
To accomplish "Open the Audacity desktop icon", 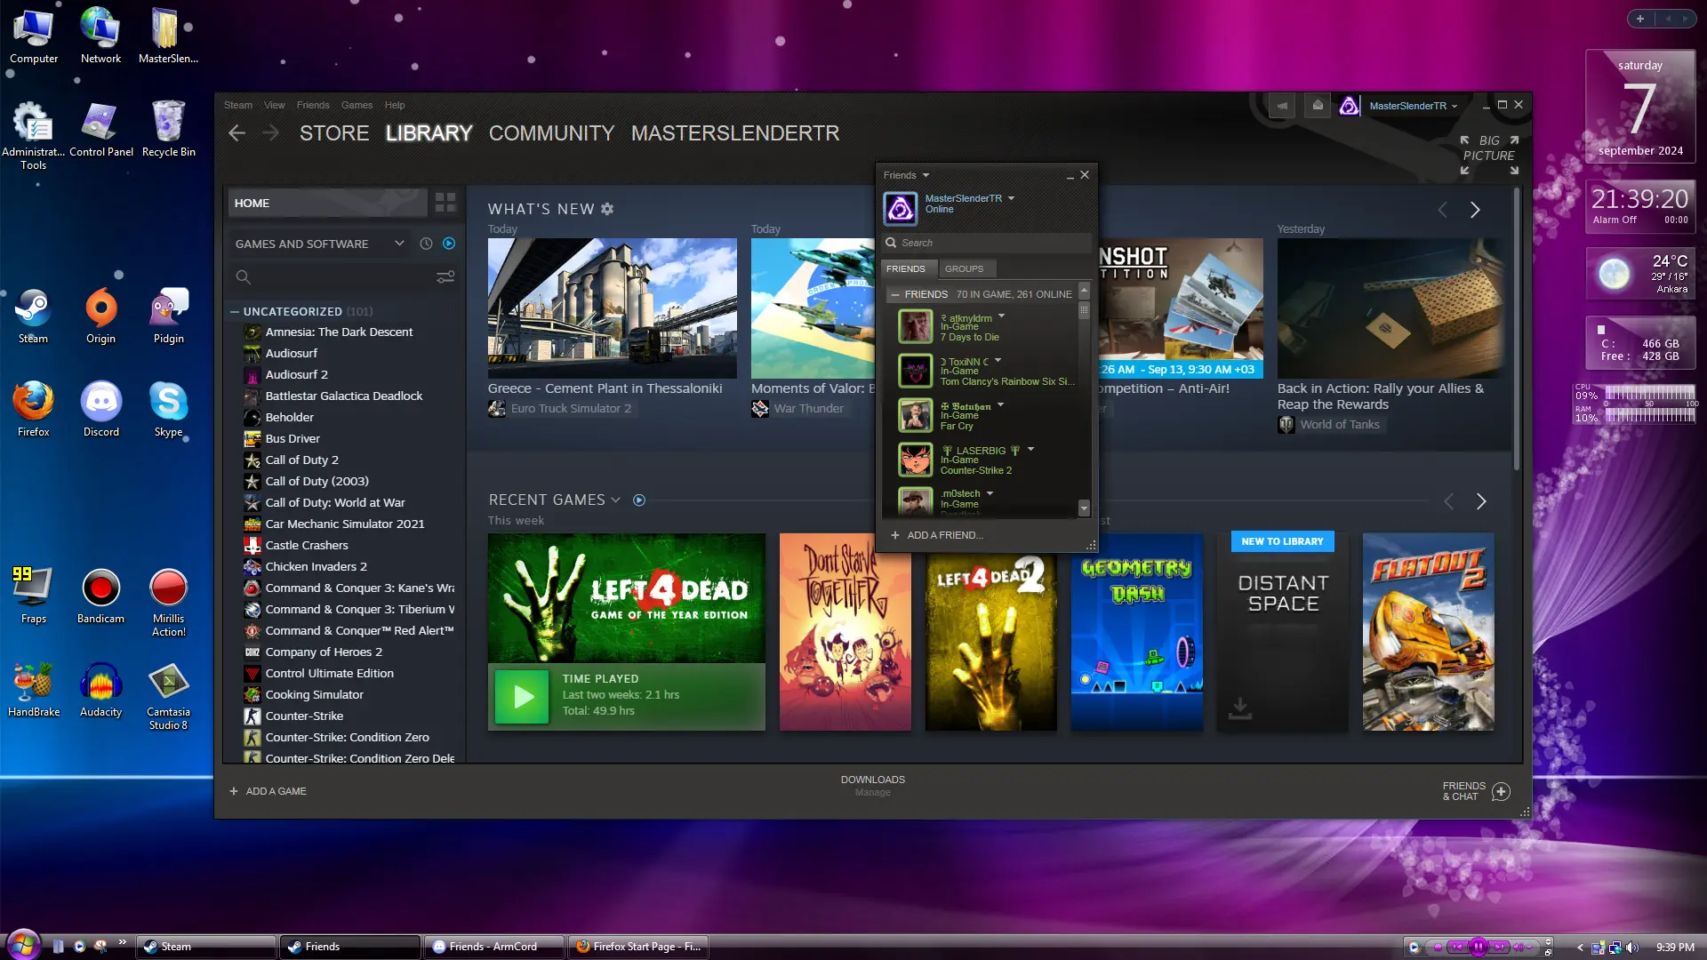I will [100, 689].
